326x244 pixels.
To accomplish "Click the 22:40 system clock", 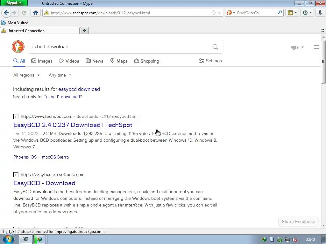I will (310, 240).
